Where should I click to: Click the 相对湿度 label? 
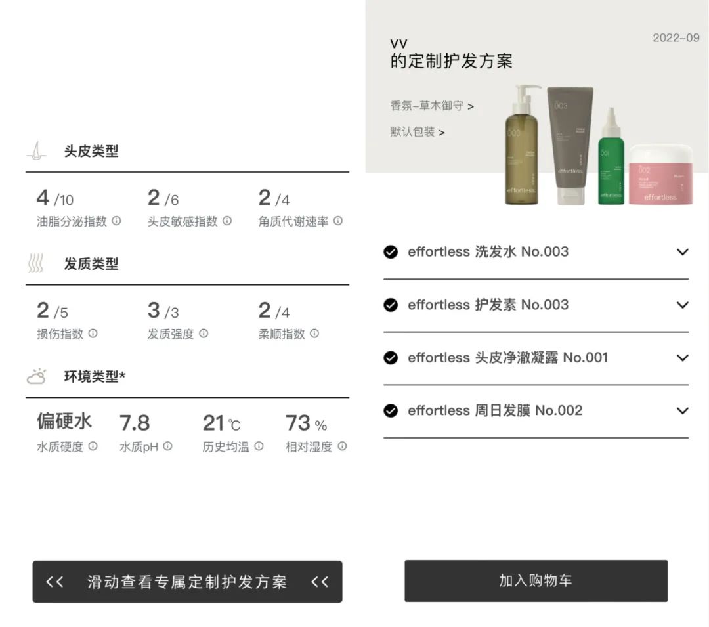click(309, 446)
